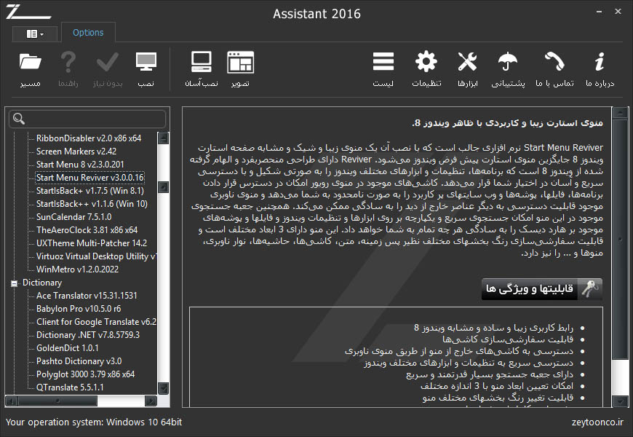Switch to the Options tab
This screenshot has width=633, height=437.
(88, 32)
